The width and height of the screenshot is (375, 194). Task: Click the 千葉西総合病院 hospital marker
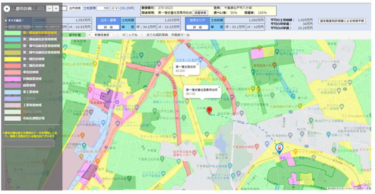click(257, 146)
